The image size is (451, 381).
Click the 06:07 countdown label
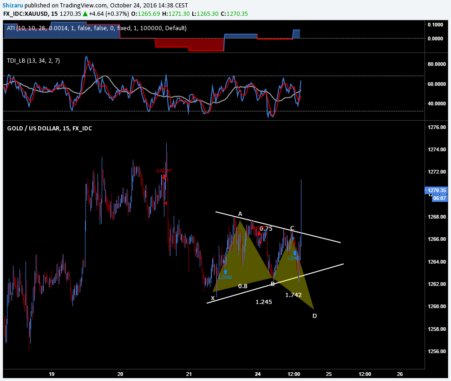(x=439, y=198)
